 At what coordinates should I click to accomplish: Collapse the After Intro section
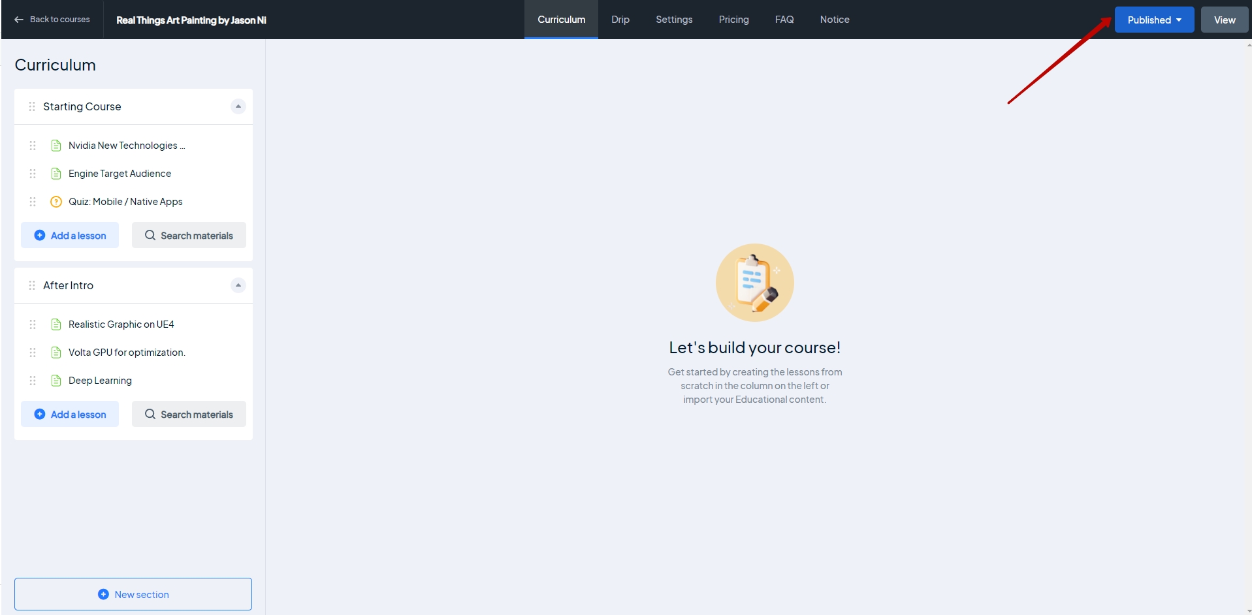click(238, 285)
